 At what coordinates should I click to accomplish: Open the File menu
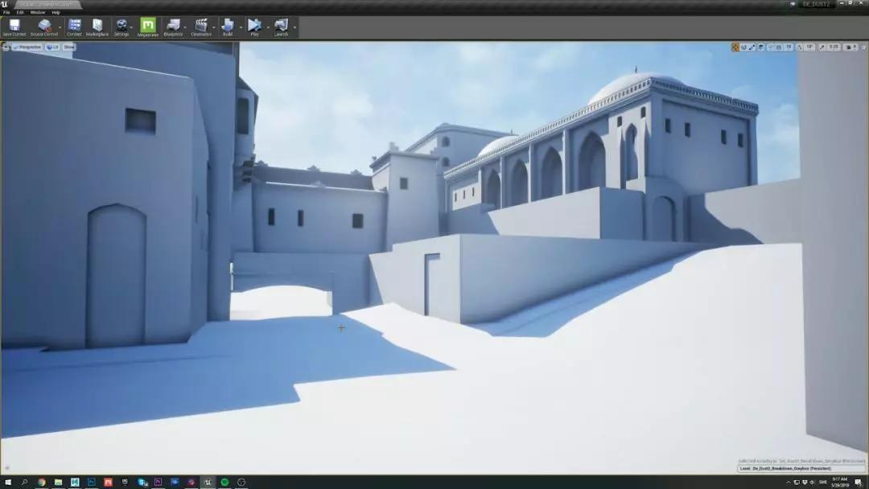tap(6, 12)
